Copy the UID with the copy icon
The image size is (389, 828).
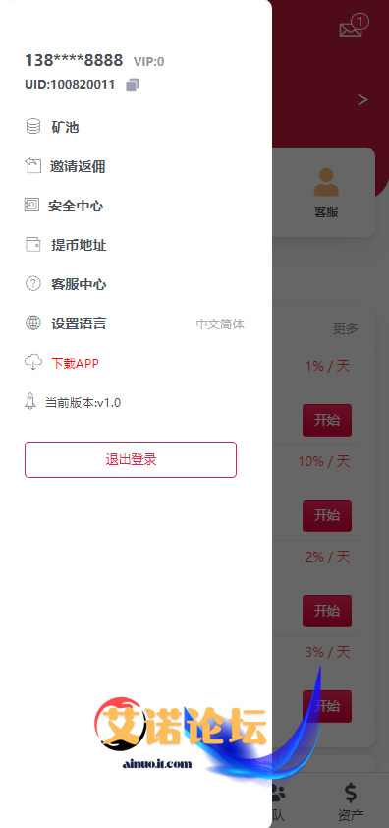[x=133, y=85]
